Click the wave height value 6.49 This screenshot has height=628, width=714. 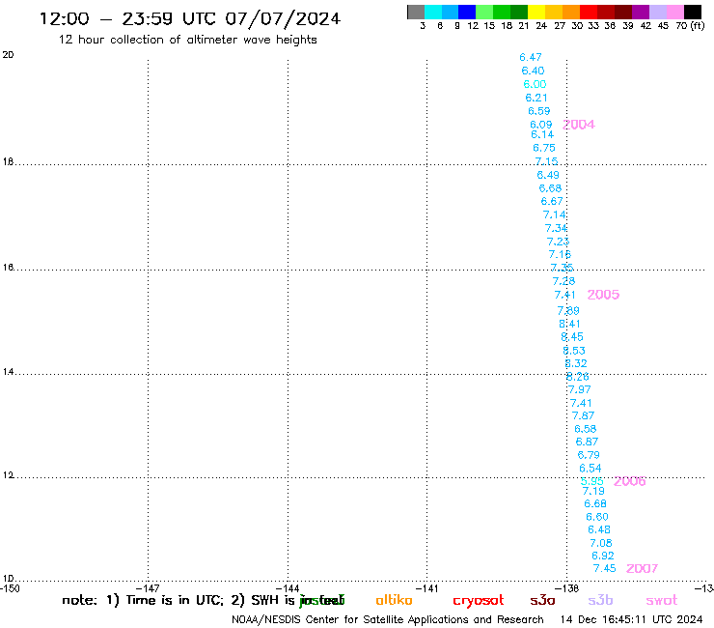click(548, 175)
